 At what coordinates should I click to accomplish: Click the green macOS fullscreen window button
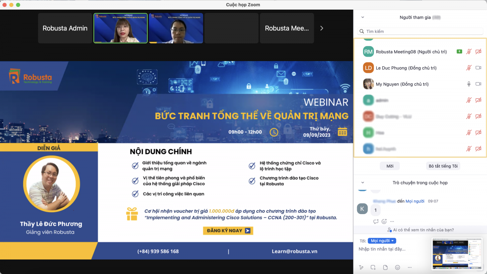pyautogui.click(x=18, y=5)
